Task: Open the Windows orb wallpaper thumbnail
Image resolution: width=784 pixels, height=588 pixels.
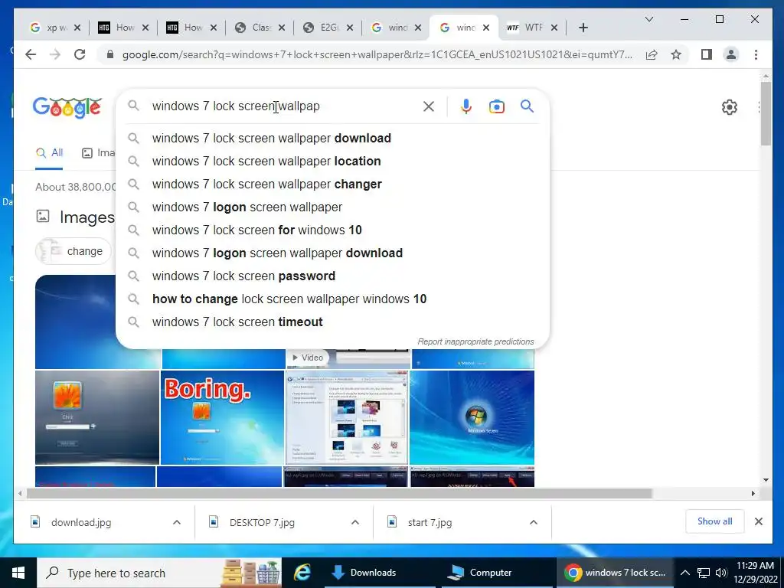Action: 472,417
